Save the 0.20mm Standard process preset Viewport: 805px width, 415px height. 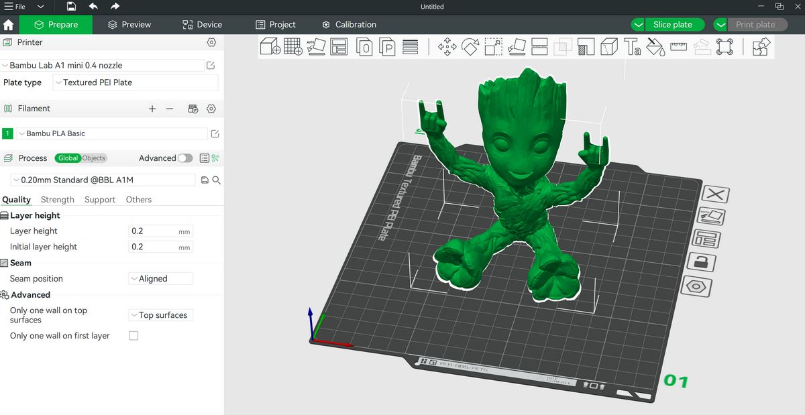(205, 180)
